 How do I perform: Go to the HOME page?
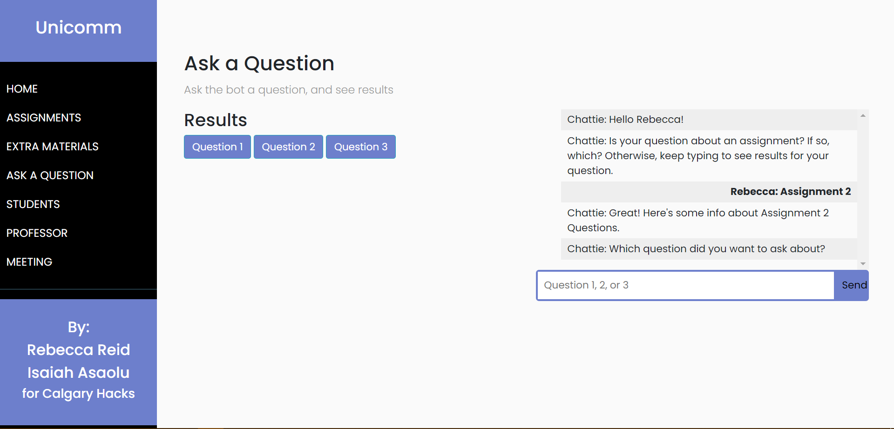pos(22,89)
